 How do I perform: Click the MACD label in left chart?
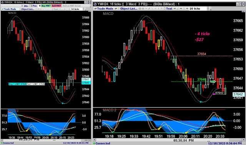(x=12, y=13)
